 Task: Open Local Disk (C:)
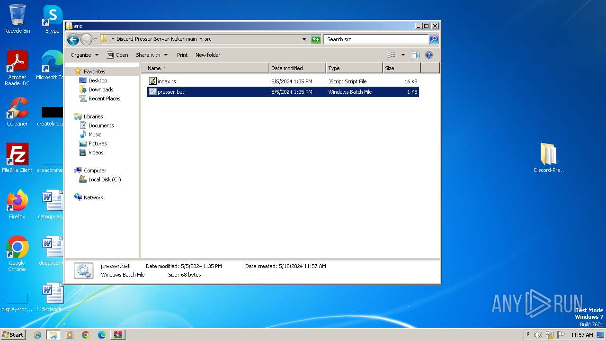(x=105, y=179)
